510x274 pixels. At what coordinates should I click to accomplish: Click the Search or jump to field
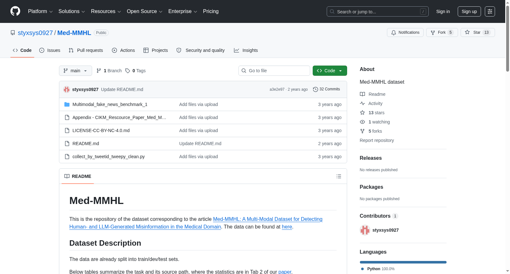(378, 11)
